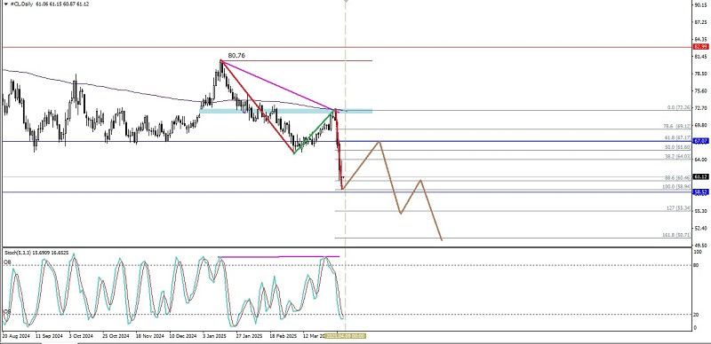This screenshot has width=711, height=344.
Task: Click the black 61.12 current price tag
Action: coord(701,176)
